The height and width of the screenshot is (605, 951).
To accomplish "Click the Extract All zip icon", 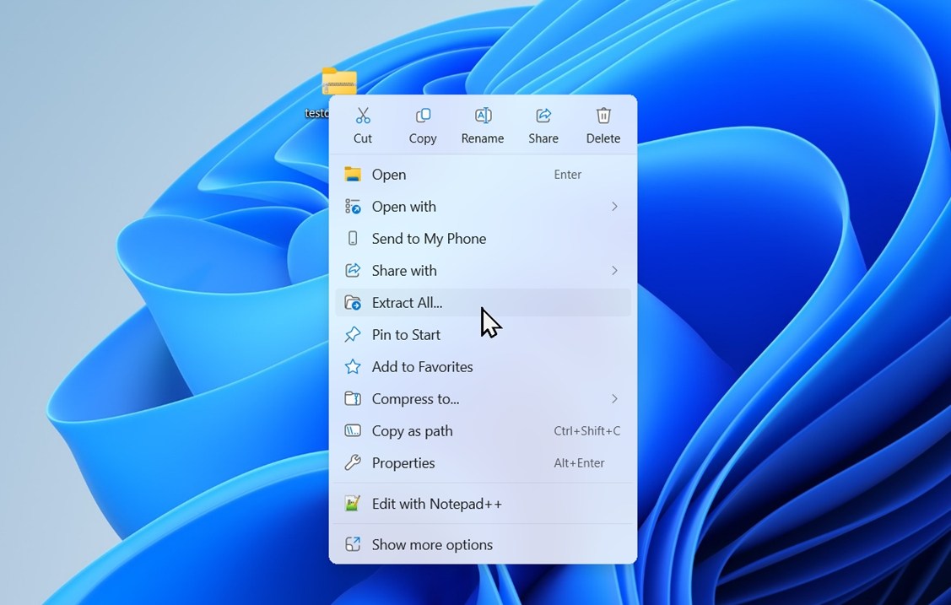I will click(x=352, y=302).
